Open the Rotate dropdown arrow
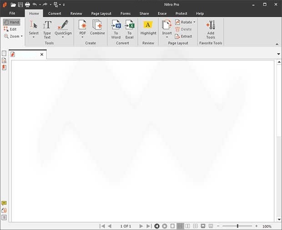This screenshot has width=282, height=230. click(x=194, y=22)
